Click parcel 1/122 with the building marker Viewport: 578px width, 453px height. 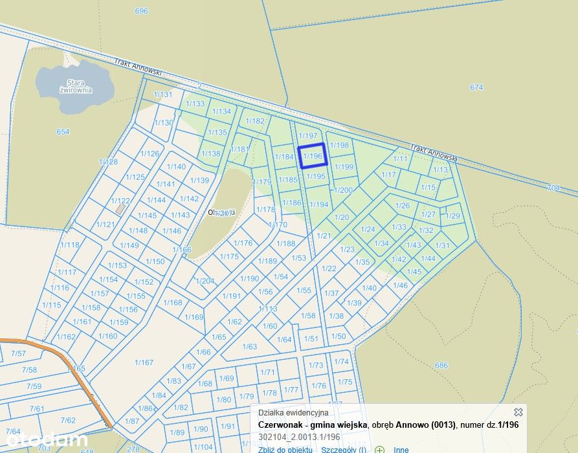coord(120,201)
